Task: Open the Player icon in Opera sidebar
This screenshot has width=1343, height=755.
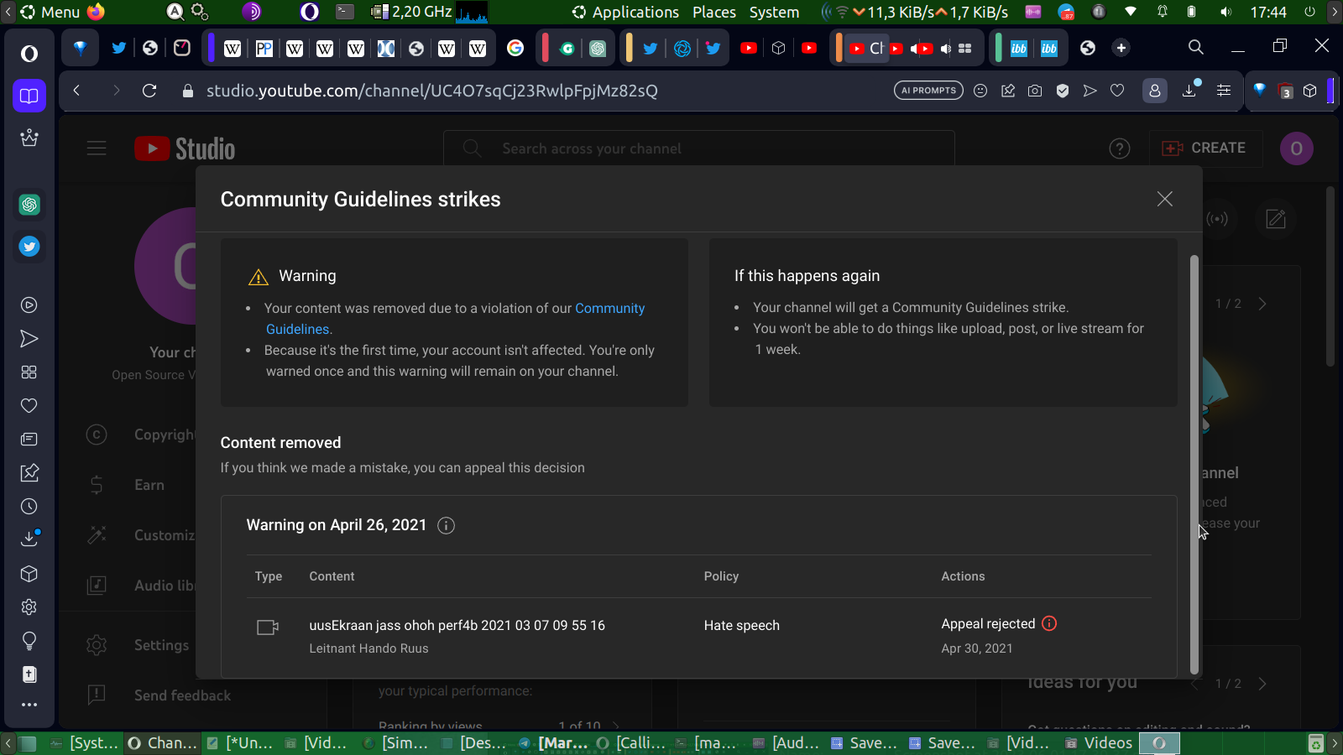Action: [x=29, y=305]
